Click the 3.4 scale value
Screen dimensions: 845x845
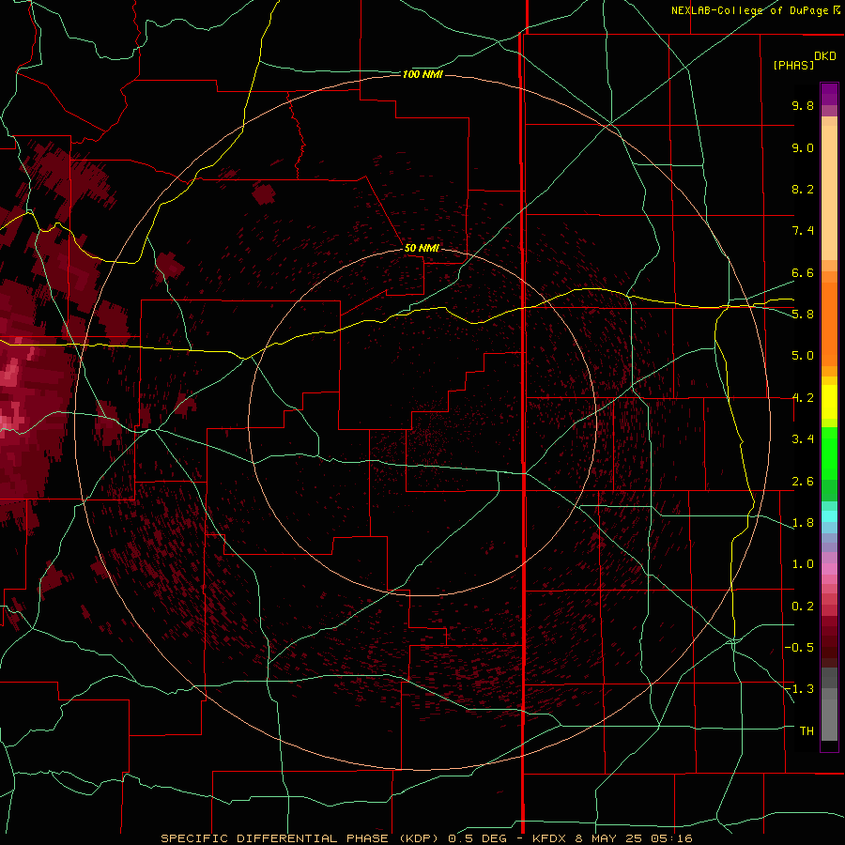pos(803,439)
